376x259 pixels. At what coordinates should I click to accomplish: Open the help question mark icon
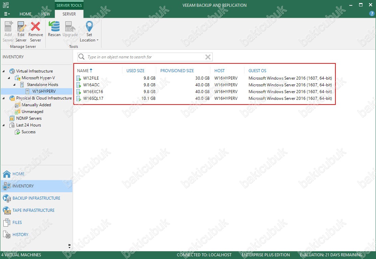(372, 14)
